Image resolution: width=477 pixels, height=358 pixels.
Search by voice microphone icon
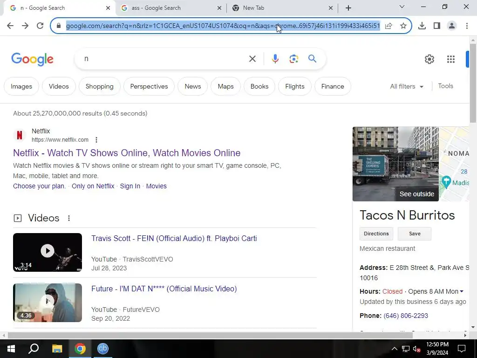(x=275, y=59)
